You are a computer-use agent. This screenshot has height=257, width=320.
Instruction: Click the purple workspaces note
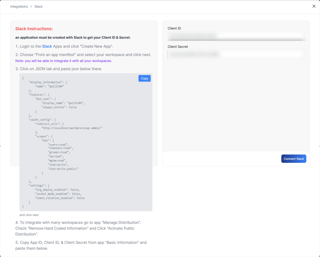(x=63, y=61)
